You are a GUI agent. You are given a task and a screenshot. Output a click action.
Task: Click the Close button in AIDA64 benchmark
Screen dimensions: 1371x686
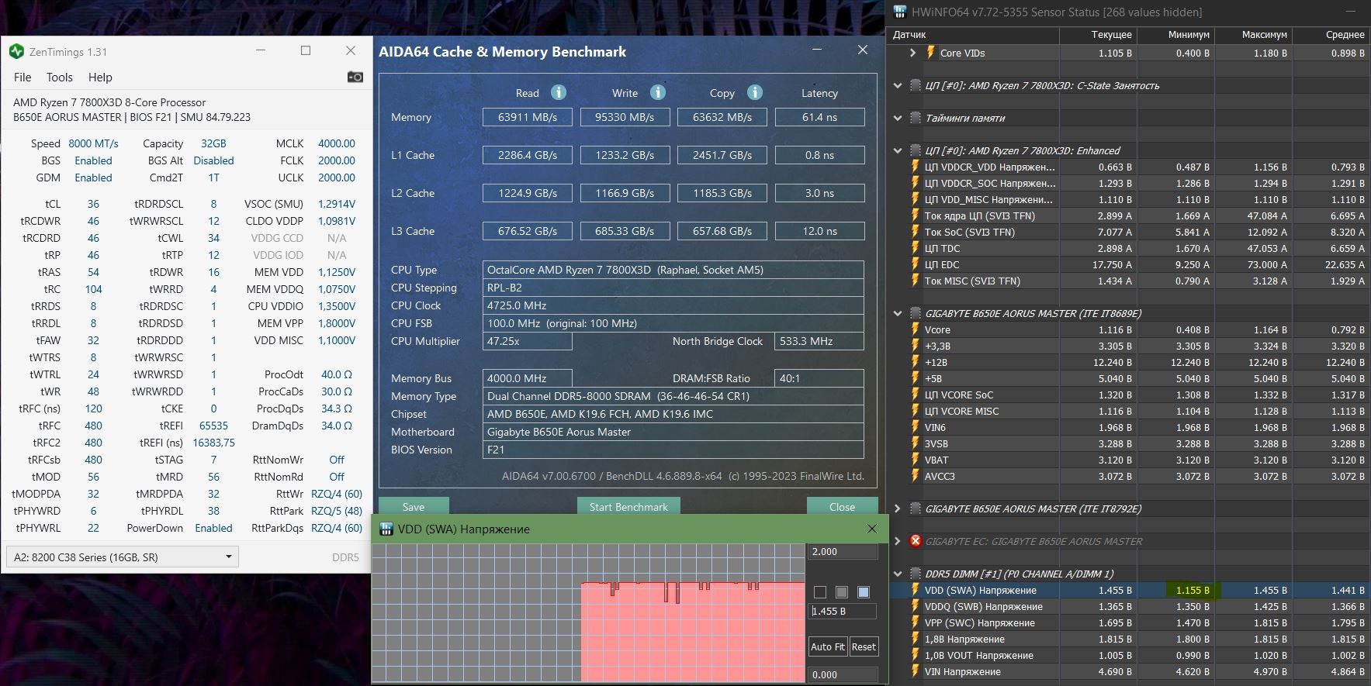(842, 506)
